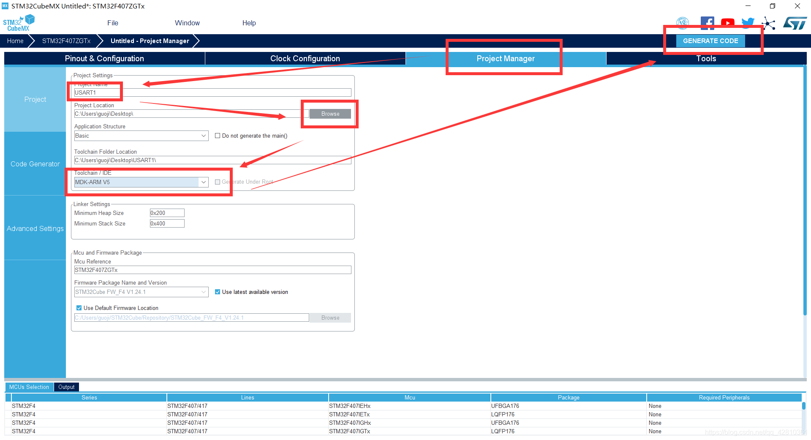Click the Minimum Heap Size field
The image size is (811, 440).
(167, 213)
